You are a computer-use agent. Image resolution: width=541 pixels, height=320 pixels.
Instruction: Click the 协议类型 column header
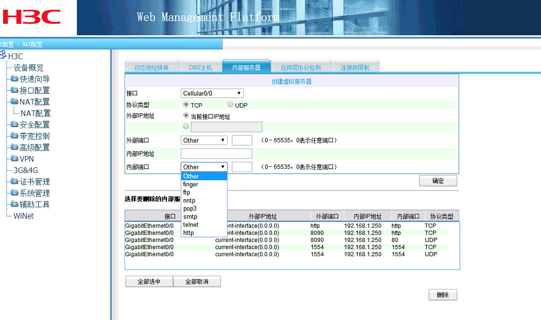(x=442, y=216)
